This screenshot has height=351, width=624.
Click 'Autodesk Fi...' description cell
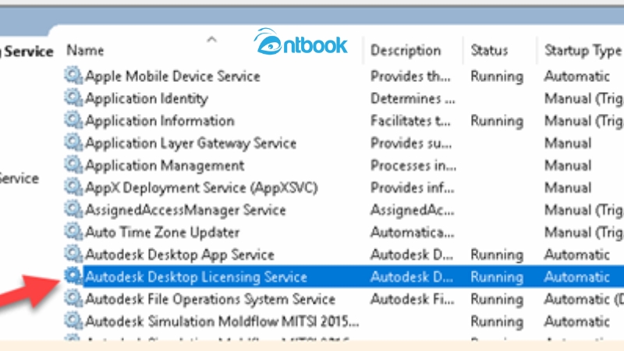pos(412,299)
